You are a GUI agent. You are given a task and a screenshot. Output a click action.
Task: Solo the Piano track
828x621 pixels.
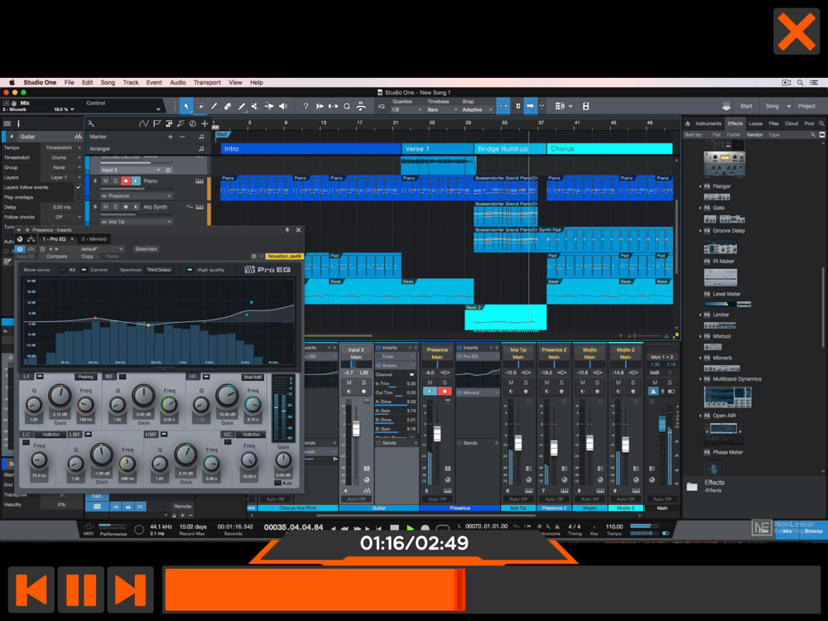tap(115, 181)
